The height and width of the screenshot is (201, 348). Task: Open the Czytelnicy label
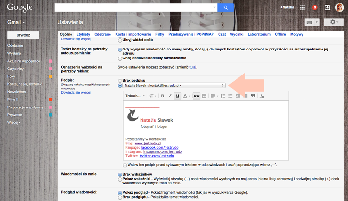[x=15, y=69]
